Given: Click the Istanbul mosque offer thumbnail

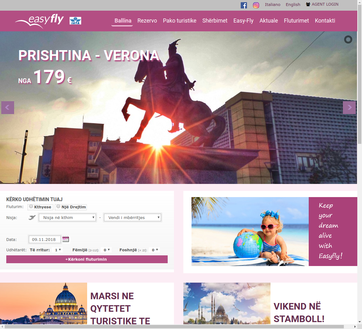Looking at the screenshot, I should click(227, 303).
